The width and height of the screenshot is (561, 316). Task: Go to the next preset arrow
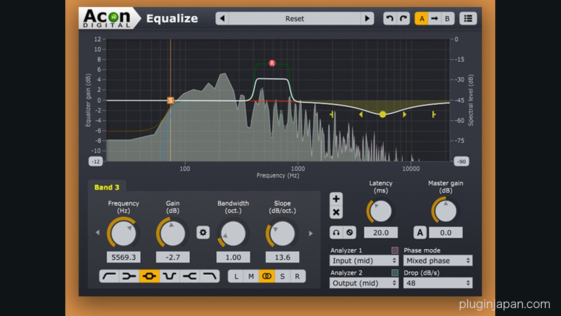[367, 18]
